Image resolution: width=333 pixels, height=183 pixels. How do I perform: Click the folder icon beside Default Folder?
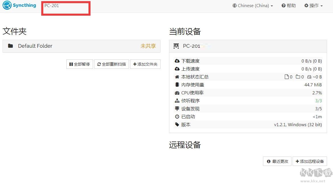click(x=11, y=46)
